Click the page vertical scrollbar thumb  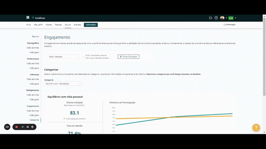tap(264, 56)
